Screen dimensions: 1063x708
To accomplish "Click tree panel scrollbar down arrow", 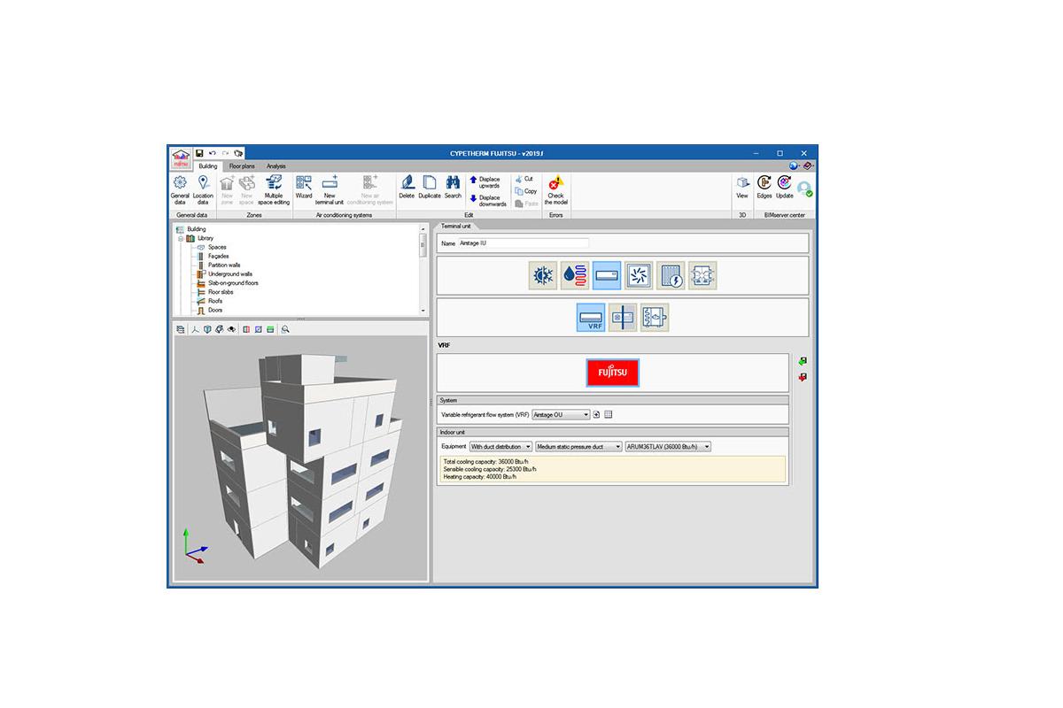I will tap(423, 311).
